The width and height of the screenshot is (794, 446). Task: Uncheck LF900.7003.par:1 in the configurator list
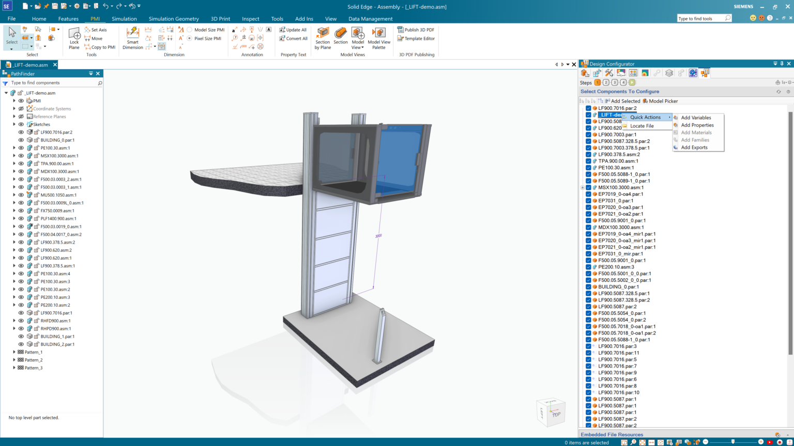pos(588,134)
